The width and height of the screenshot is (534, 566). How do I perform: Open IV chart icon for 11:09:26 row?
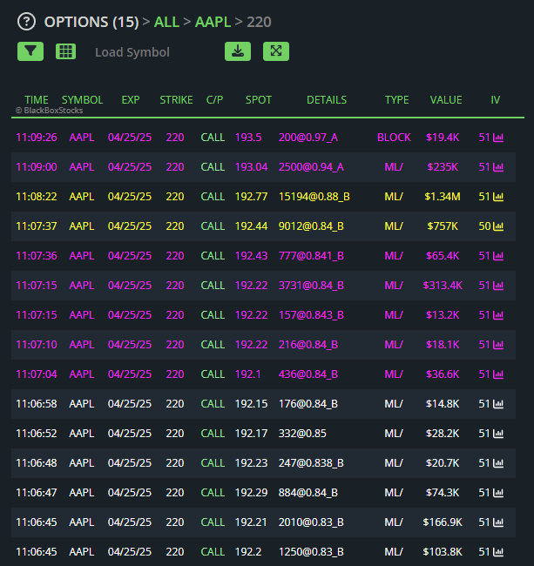[x=498, y=138]
